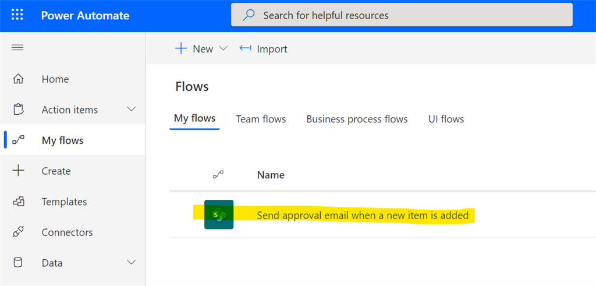The width and height of the screenshot is (596, 286).
Task: Click the search magnifier icon
Action: 249,15
